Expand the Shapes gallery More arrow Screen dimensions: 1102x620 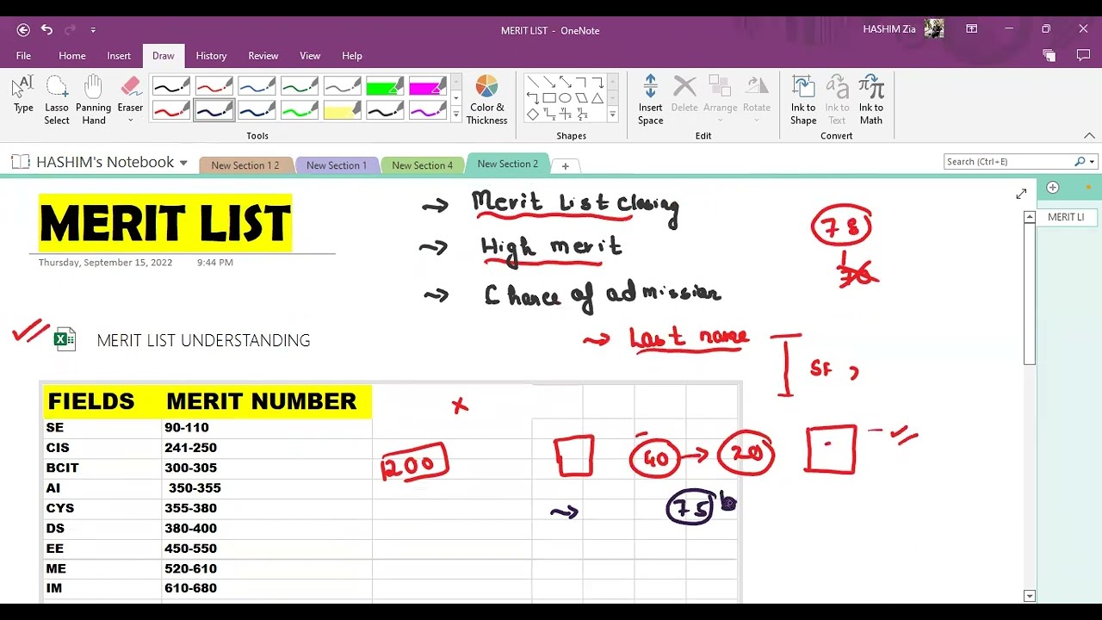click(x=612, y=115)
